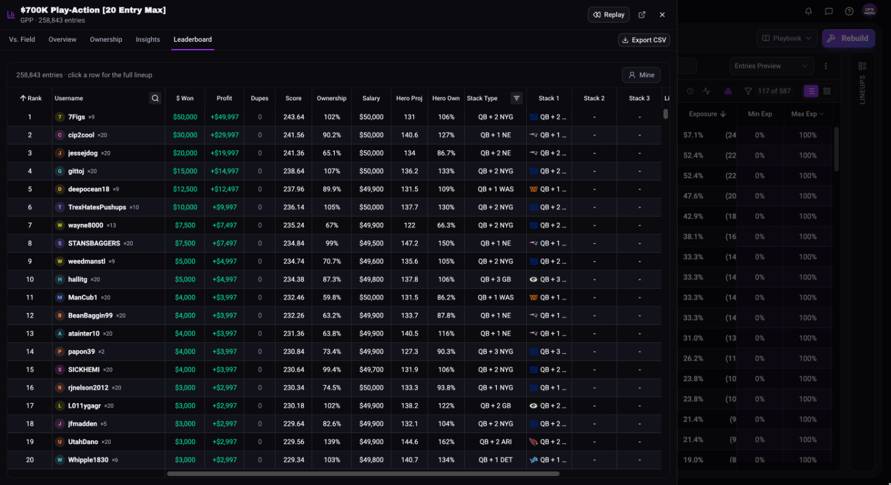Screen dimensions: 891x485
Task: Start contest Replay
Action: click(609, 15)
